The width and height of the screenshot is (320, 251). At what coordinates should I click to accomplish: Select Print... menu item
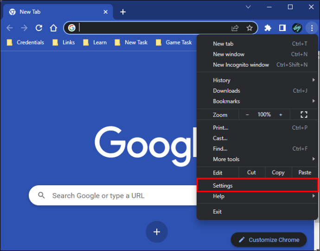[257, 128]
